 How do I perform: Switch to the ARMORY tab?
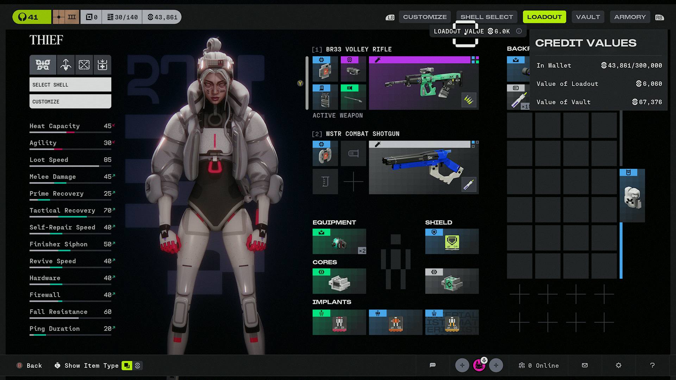click(x=630, y=17)
